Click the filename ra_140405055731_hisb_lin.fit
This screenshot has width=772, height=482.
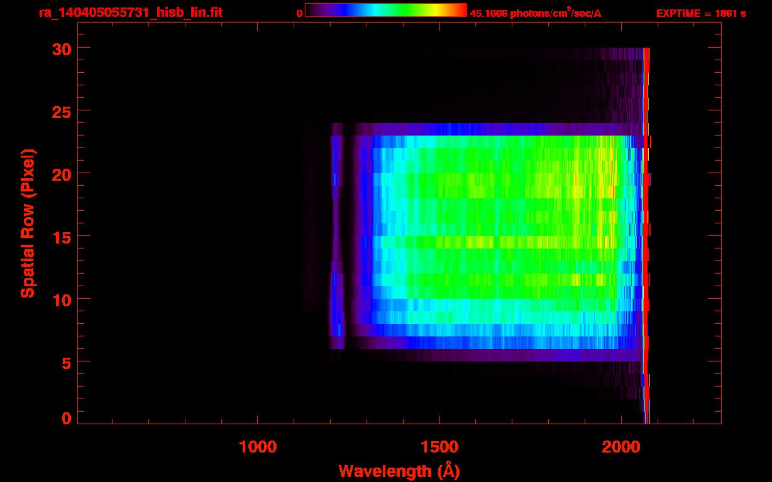130,13
